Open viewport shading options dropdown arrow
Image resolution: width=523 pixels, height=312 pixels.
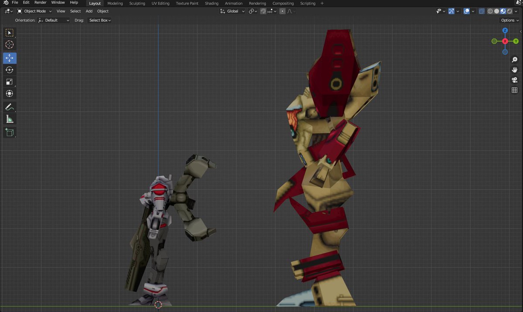[x=516, y=11]
